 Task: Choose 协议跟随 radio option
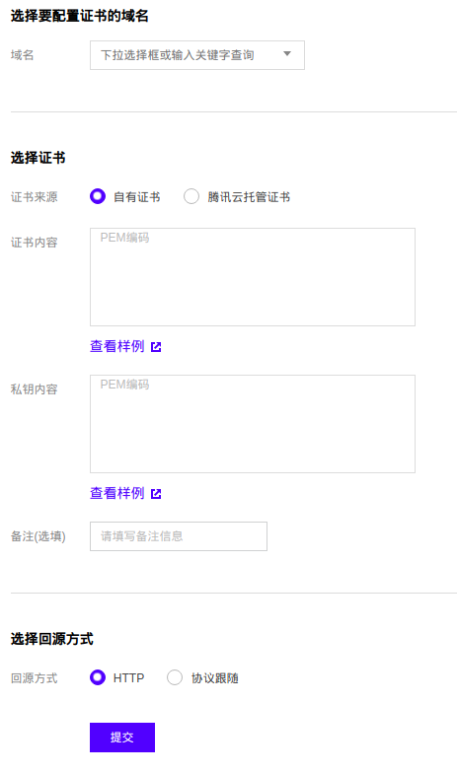[x=175, y=677]
